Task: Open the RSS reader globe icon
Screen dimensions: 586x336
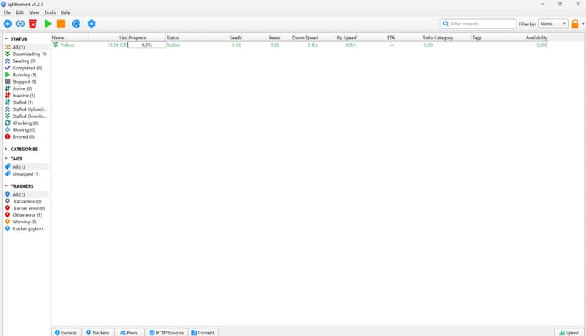Action: [x=76, y=24]
